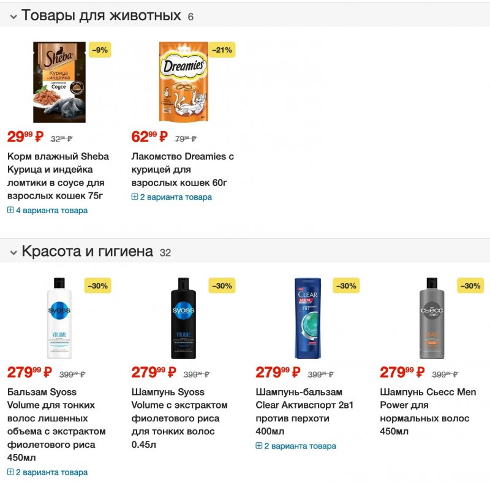View the white Syoss Volume balm bottle
This screenshot has width=490, height=482.
(x=59, y=318)
